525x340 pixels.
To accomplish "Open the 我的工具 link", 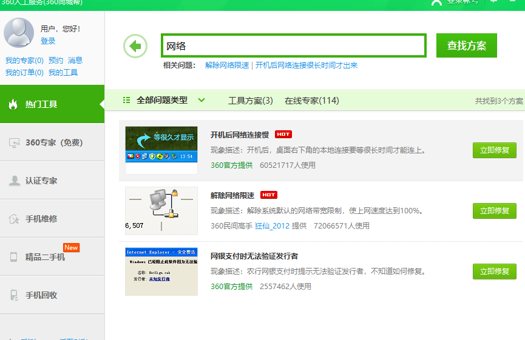I will [63, 73].
